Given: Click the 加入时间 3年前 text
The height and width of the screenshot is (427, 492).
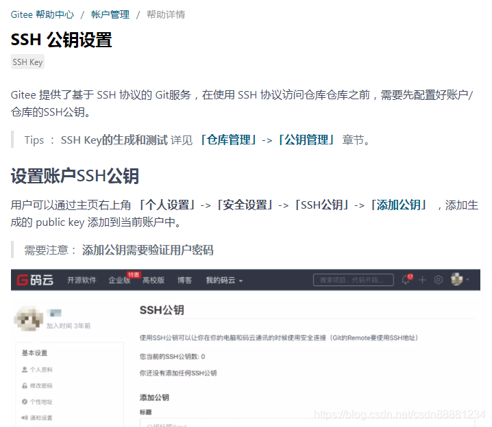Looking at the screenshot, I should pos(69,326).
